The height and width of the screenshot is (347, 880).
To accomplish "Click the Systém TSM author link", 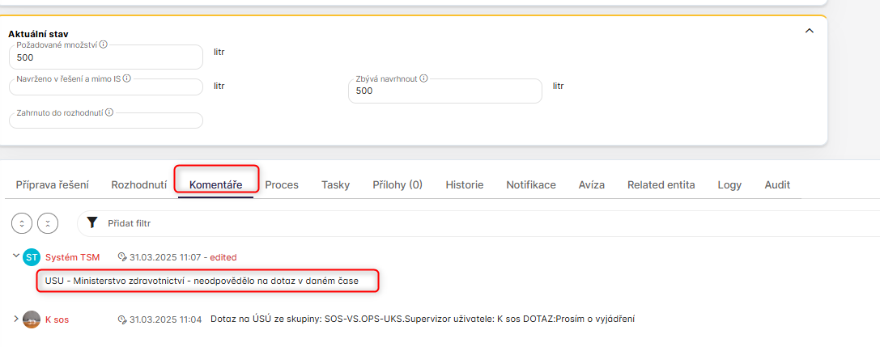I will pyautogui.click(x=72, y=257).
